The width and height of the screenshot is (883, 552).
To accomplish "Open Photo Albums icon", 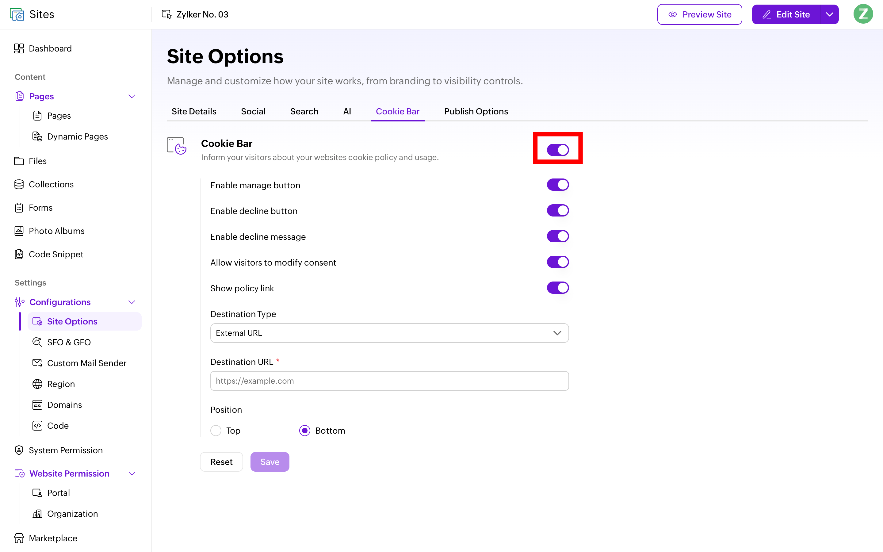I will click(19, 231).
